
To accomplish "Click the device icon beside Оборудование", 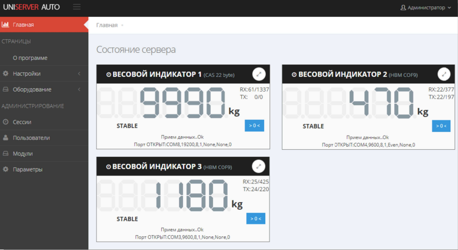I will 5,89.
